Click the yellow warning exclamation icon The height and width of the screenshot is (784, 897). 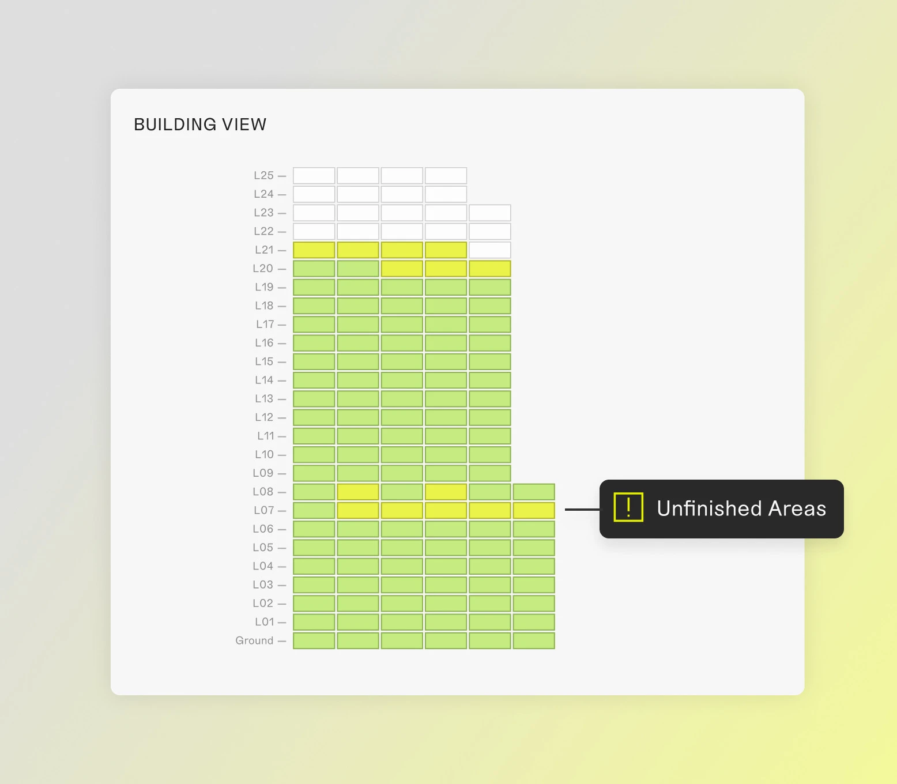tap(628, 507)
